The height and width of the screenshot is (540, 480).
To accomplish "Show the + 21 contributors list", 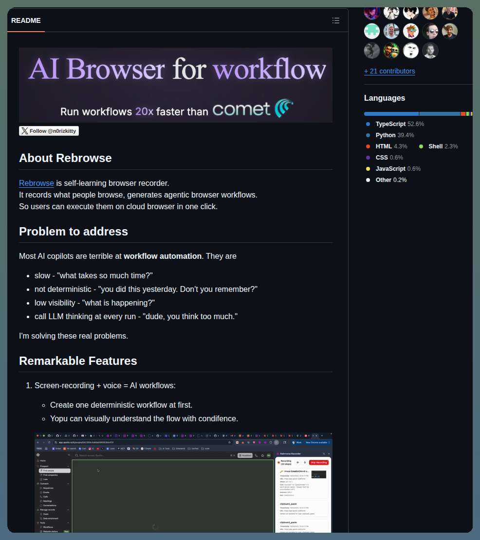I will (x=389, y=72).
